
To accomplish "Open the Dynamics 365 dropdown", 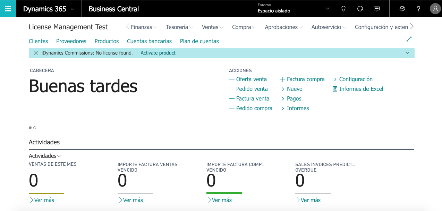I will tap(49, 9).
